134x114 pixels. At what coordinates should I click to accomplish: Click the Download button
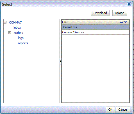[x=100, y=13]
